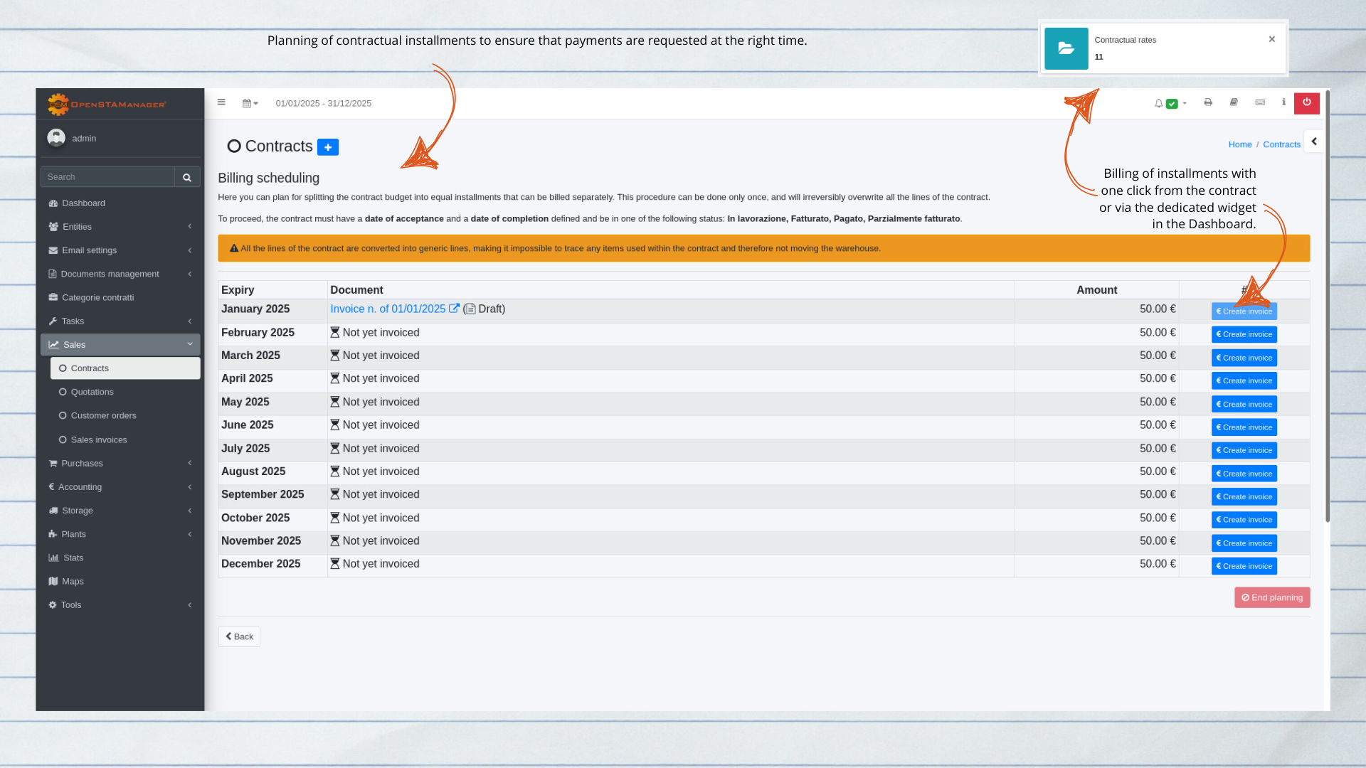The width and height of the screenshot is (1366, 768).
Task: Close the Contractual rates widget
Action: (1272, 39)
